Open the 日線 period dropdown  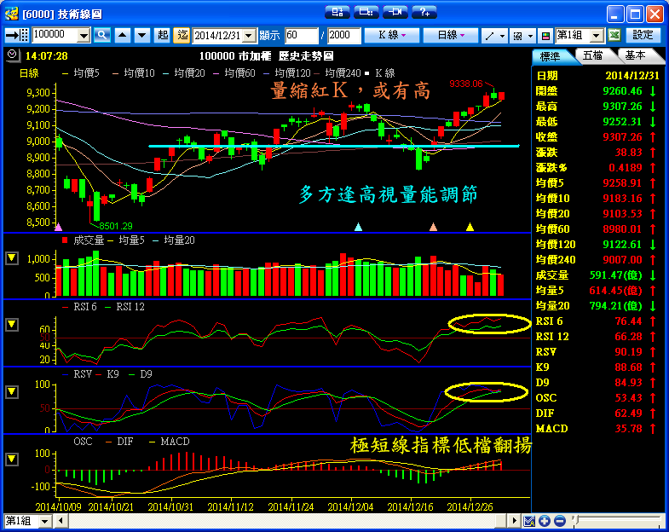[451, 35]
